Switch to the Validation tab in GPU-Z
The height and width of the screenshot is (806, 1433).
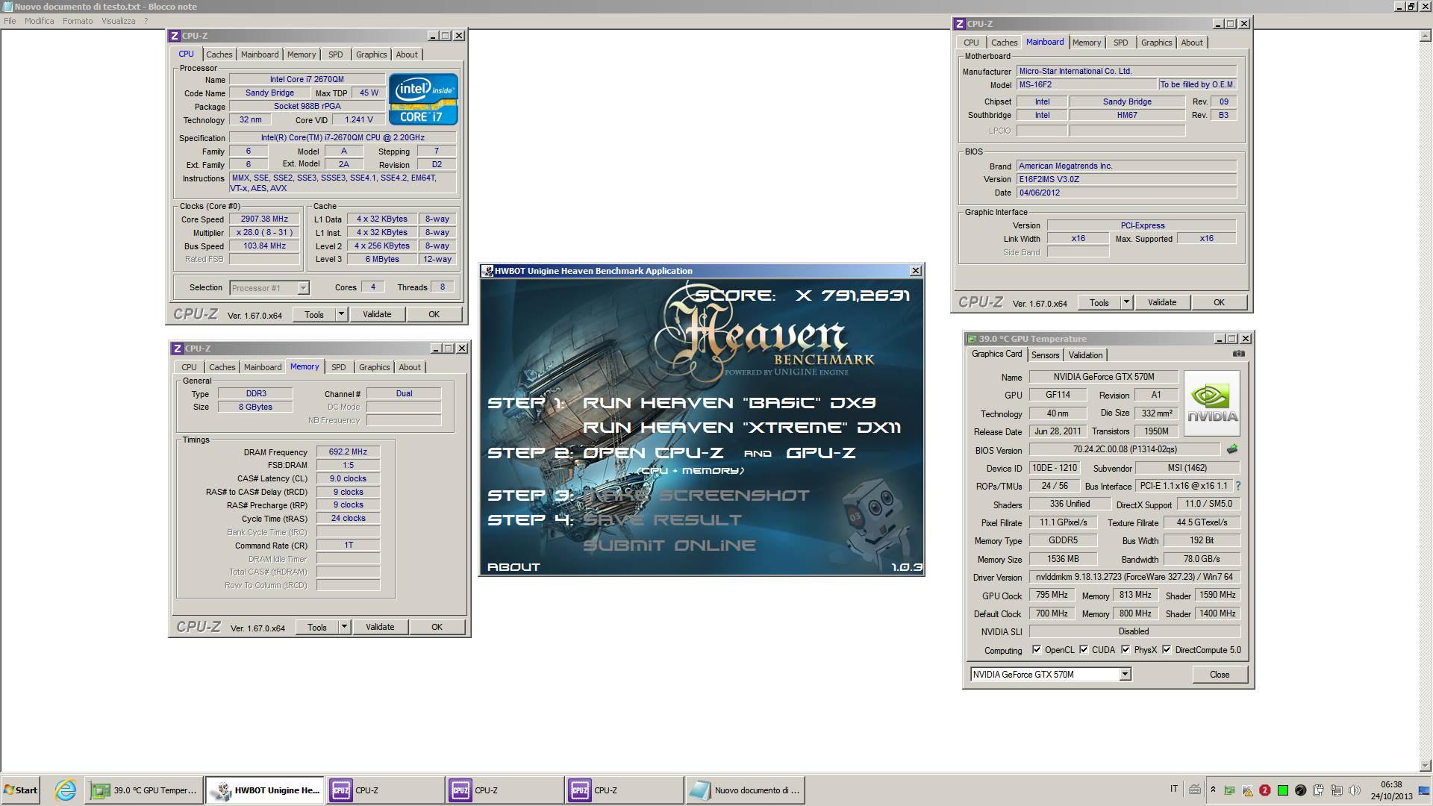[1085, 355]
